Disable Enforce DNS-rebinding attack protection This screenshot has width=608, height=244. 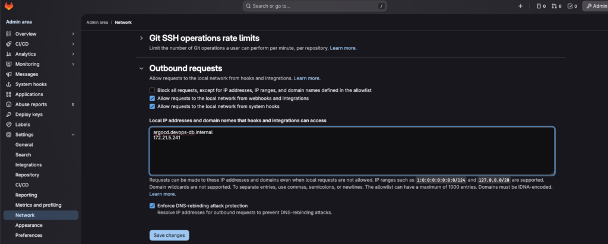pyautogui.click(x=152, y=205)
